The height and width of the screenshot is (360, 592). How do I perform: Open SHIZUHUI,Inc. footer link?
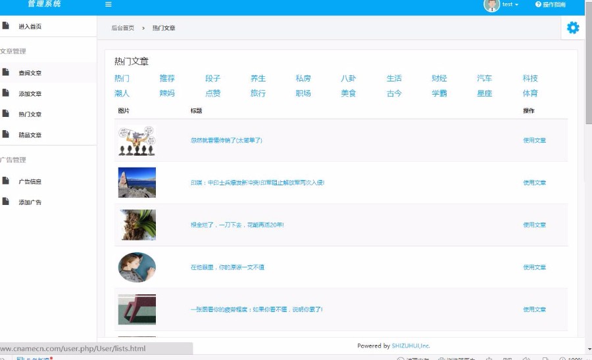pyautogui.click(x=410, y=346)
